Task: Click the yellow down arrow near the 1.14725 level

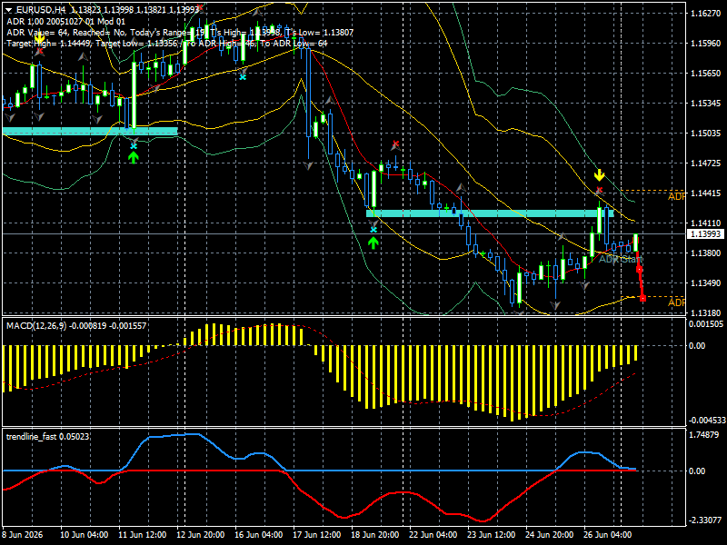Action: point(600,175)
